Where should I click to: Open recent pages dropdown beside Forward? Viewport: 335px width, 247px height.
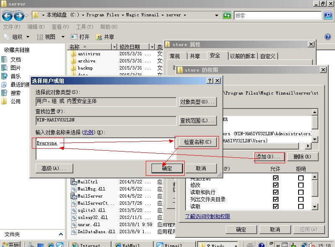tap(26, 16)
